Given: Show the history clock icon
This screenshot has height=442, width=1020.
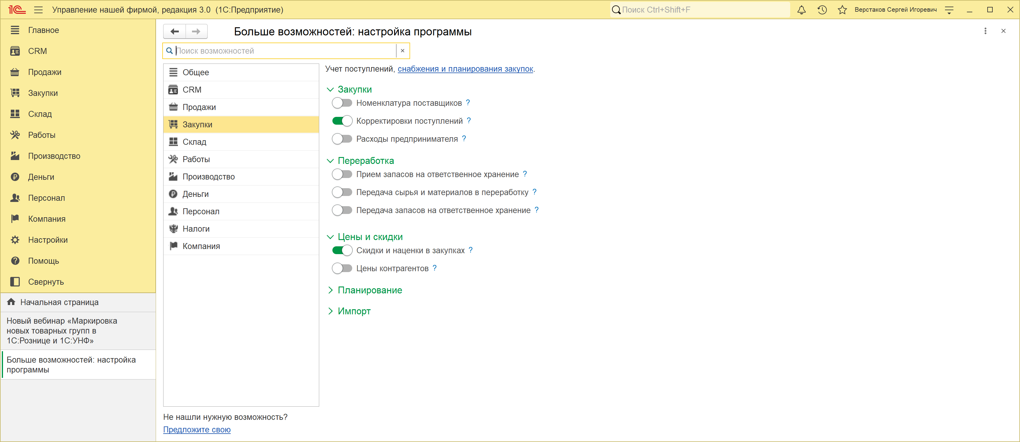Looking at the screenshot, I should pos(822,10).
